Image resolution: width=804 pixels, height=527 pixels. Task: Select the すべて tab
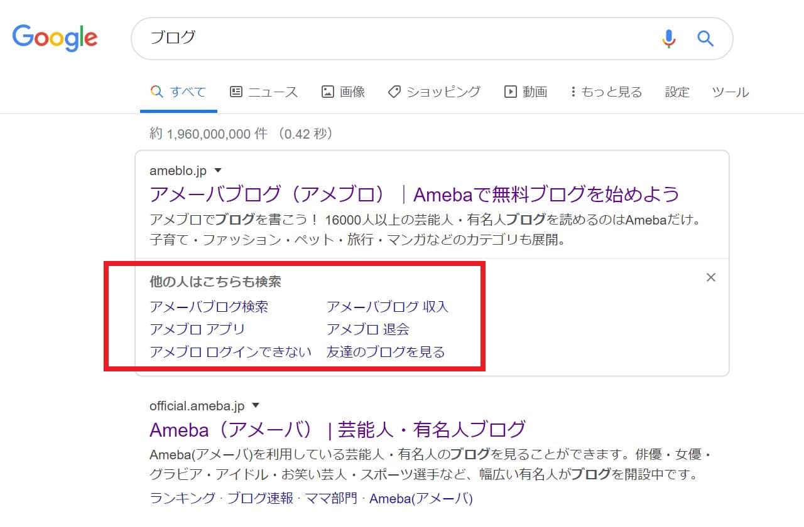tap(178, 92)
